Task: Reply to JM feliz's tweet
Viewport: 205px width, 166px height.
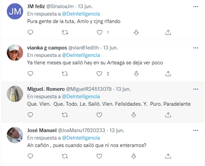Action: (30, 32)
